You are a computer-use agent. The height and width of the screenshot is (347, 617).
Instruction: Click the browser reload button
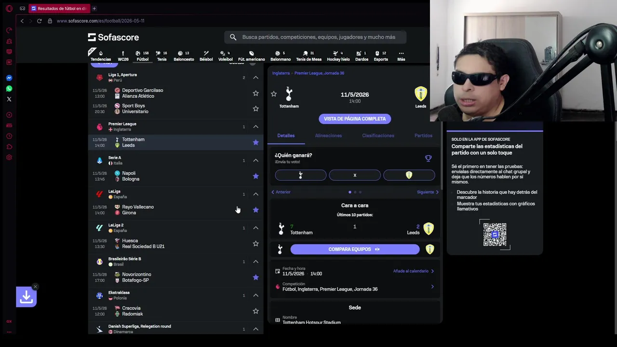click(39, 21)
